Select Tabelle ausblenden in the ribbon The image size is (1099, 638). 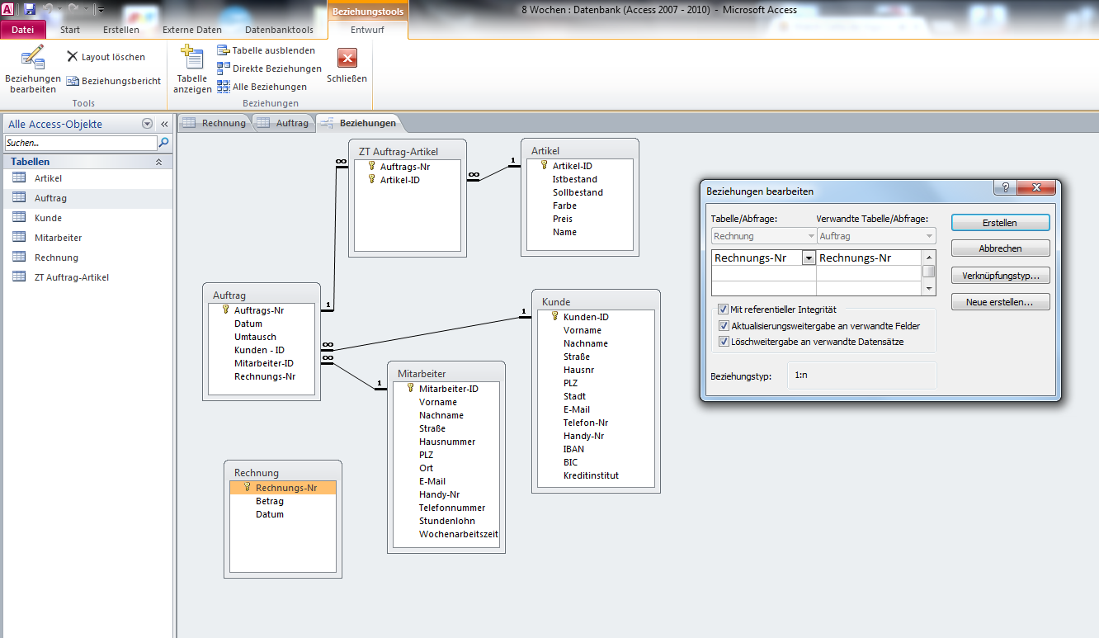click(266, 50)
